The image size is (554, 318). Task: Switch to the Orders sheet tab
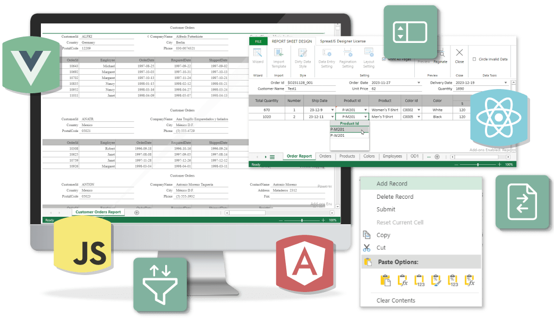point(325,156)
